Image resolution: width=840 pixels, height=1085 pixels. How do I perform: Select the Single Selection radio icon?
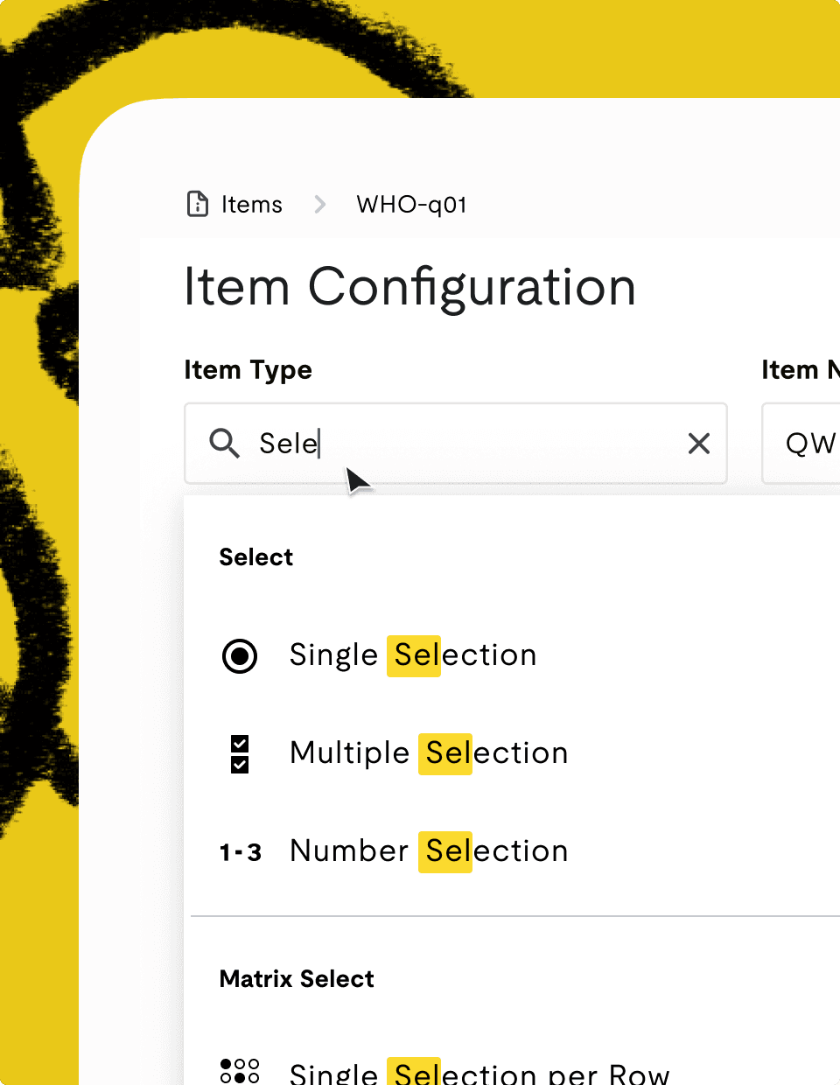(240, 655)
